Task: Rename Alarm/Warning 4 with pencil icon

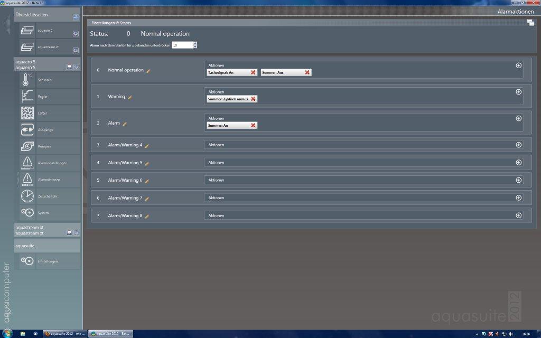Action: coord(147,146)
